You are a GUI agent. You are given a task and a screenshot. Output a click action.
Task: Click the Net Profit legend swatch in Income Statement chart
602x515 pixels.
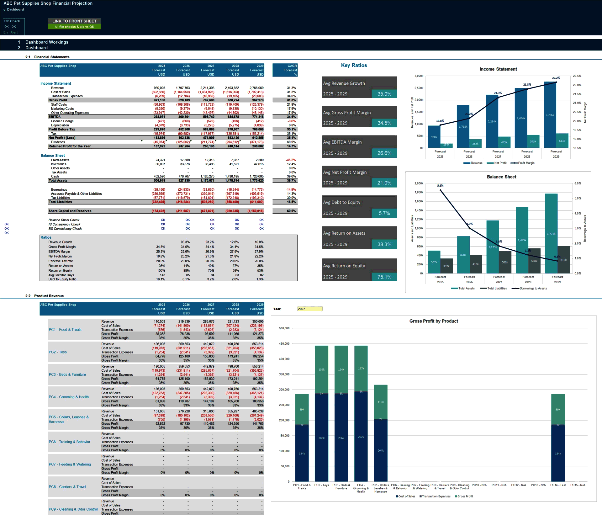pyautogui.click(x=490, y=163)
